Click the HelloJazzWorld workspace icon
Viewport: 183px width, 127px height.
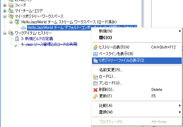coord(17,22)
